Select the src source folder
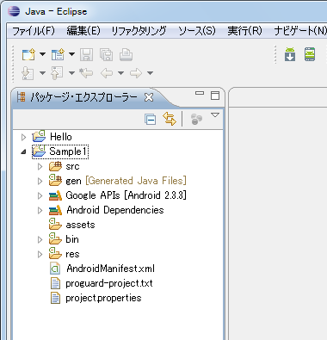This screenshot has width=327, height=340. tap(72, 166)
